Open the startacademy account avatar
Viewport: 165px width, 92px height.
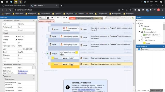pos(133,18)
